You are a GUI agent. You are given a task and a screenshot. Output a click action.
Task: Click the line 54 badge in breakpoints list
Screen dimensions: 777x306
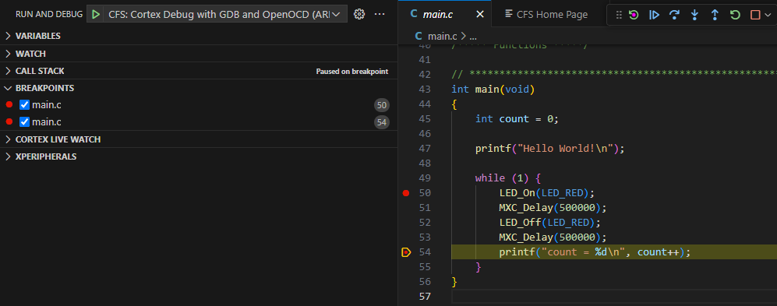[x=382, y=122]
